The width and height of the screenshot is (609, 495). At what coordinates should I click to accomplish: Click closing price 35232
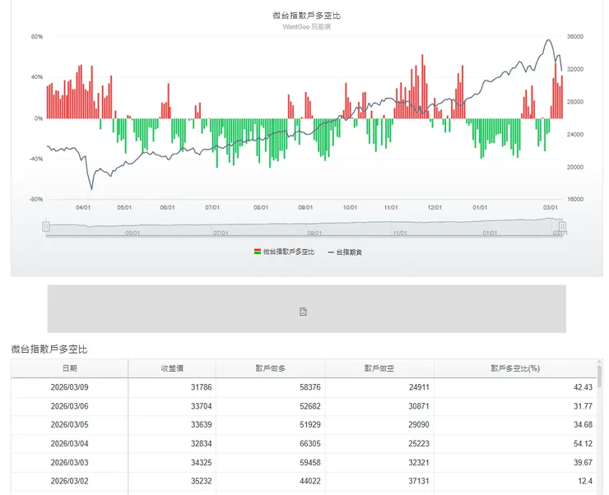[x=201, y=481]
